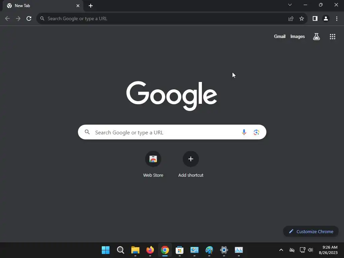Open File Explorer from taskbar

pyautogui.click(x=135, y=250)
